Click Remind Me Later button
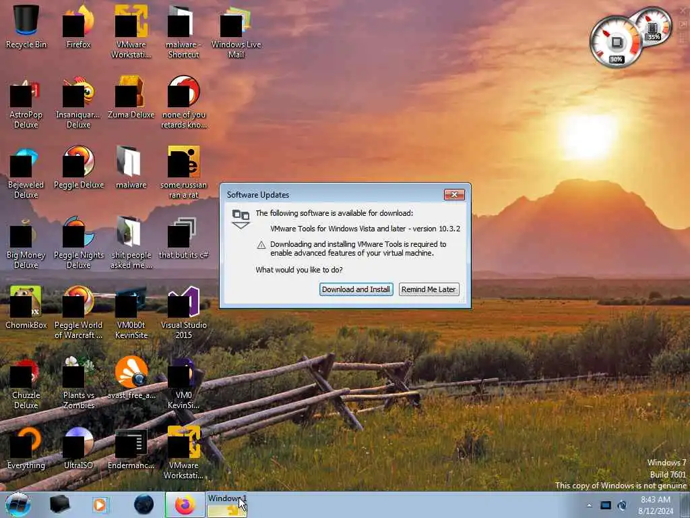The height and width of the screenshot is (518, 690). tap(429, 289)
